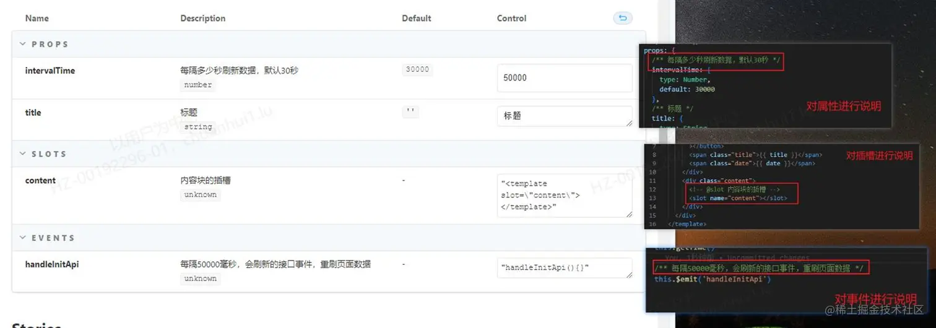
Task: Select the Control column header
Action: pos(512,19)
